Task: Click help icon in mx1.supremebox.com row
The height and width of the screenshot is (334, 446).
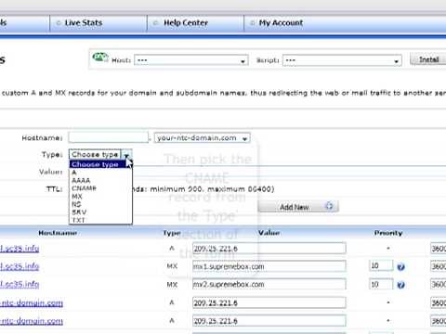Action: 400,267
